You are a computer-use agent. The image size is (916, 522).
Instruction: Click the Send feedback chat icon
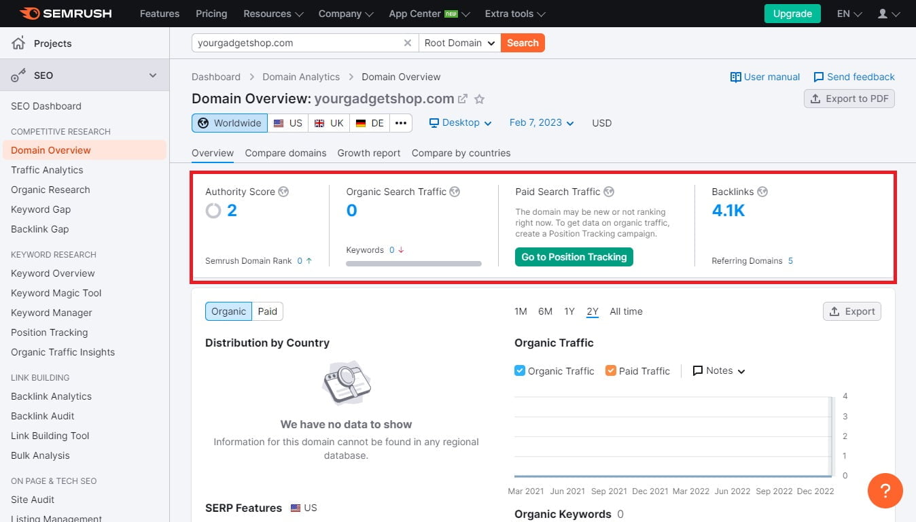pos(819,77)
